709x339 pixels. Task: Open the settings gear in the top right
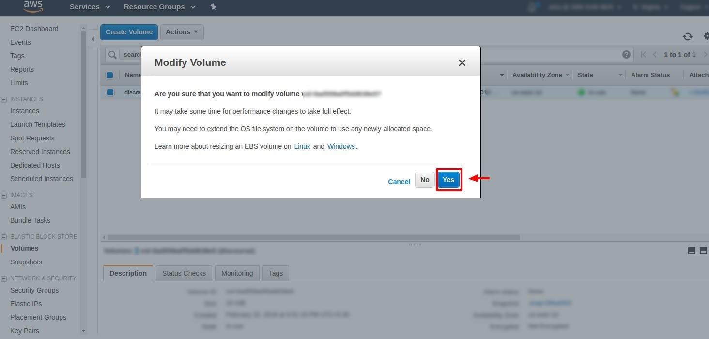click(706, 36)
